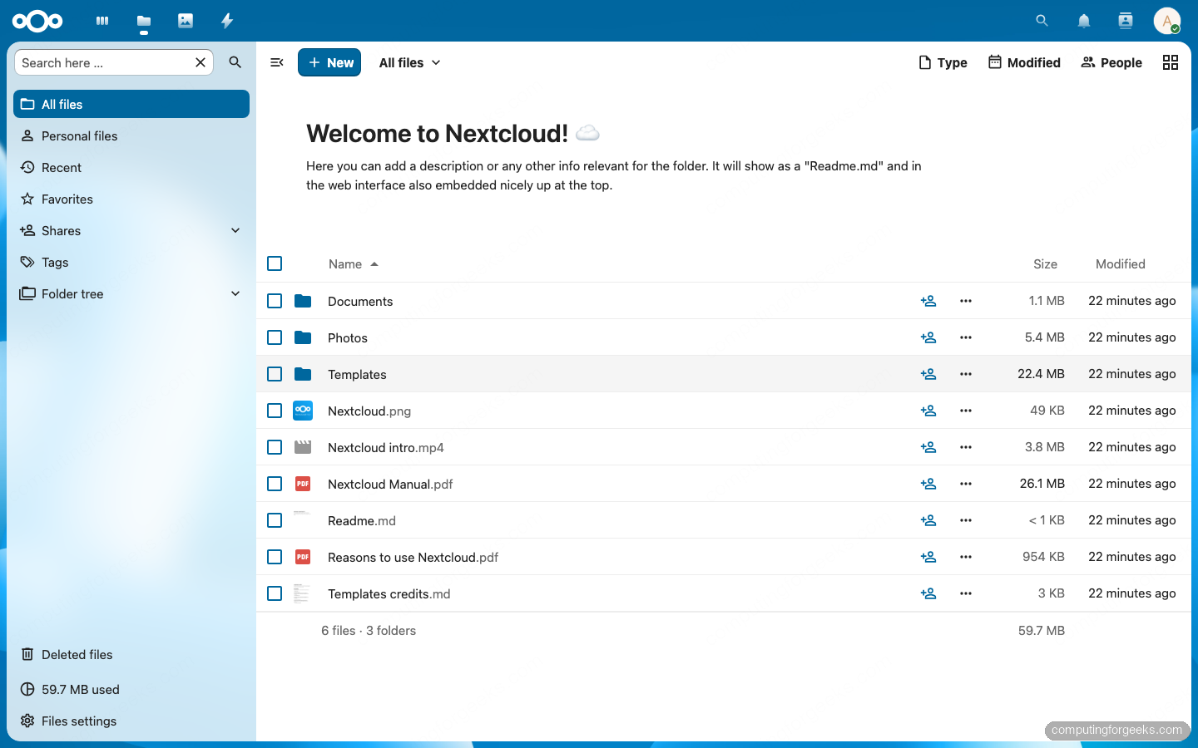Open the Favorites view
This screenshot has width=1198, height=748.
point(131,199)
